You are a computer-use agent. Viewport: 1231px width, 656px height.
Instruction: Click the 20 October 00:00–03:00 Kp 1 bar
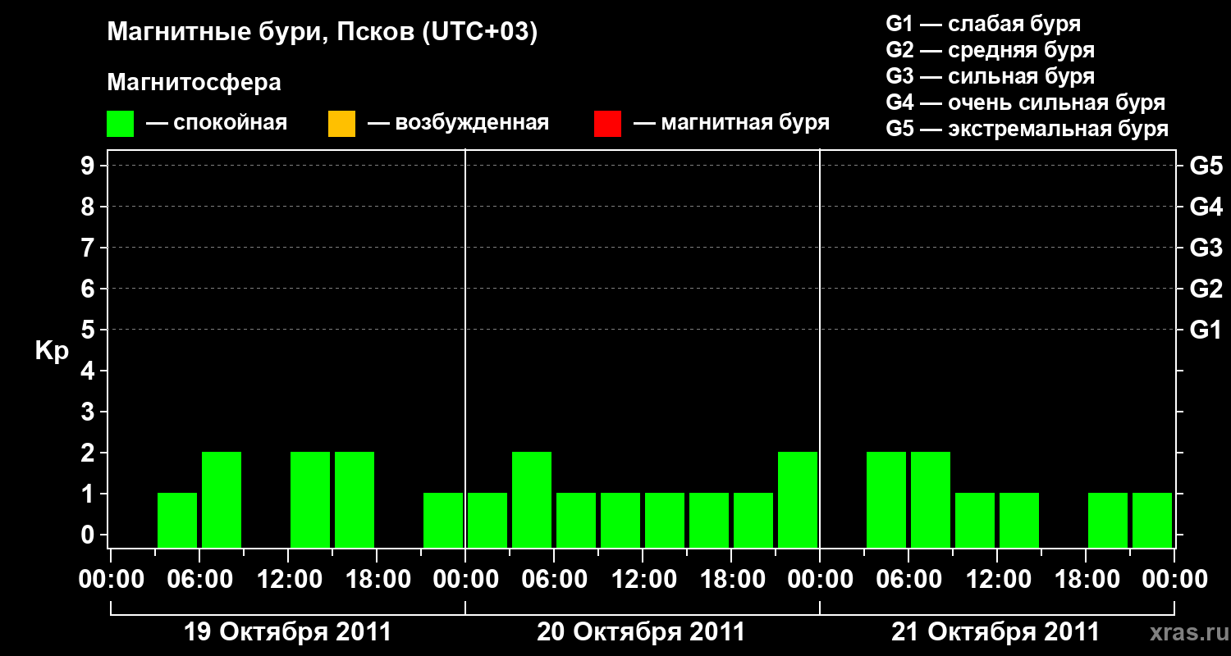[x=487, y=520]
